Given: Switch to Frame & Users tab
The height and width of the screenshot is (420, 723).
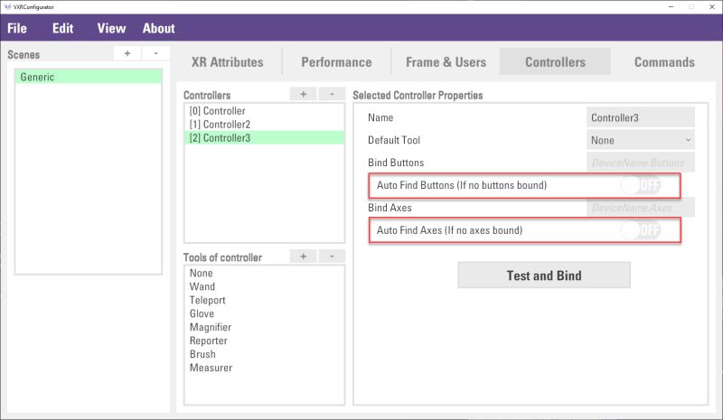Looking at the screenshot, I should pyautogui.click(x=446, y=61).
